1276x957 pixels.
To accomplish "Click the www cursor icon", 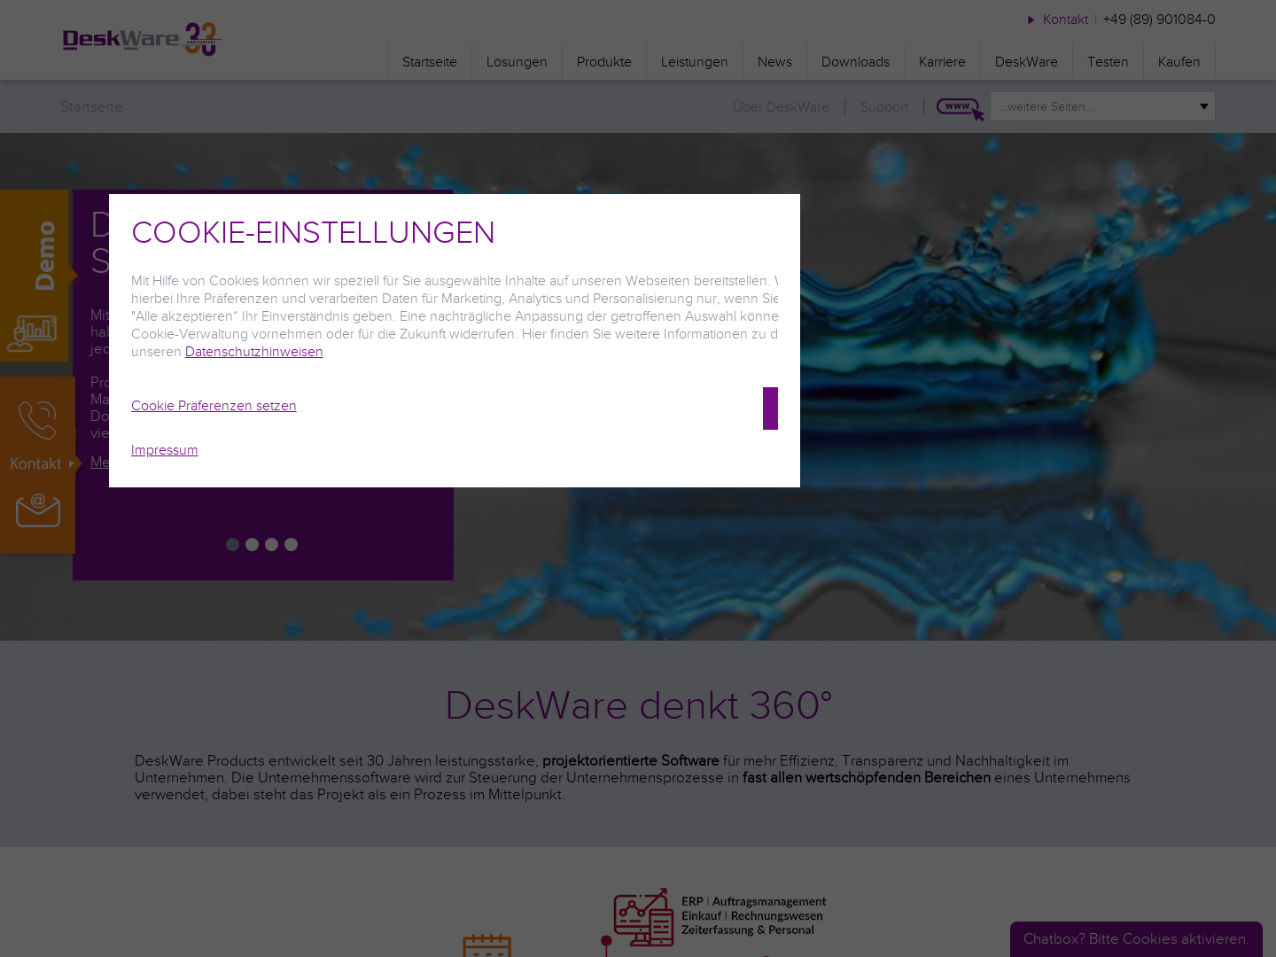I will coord(961,109).
